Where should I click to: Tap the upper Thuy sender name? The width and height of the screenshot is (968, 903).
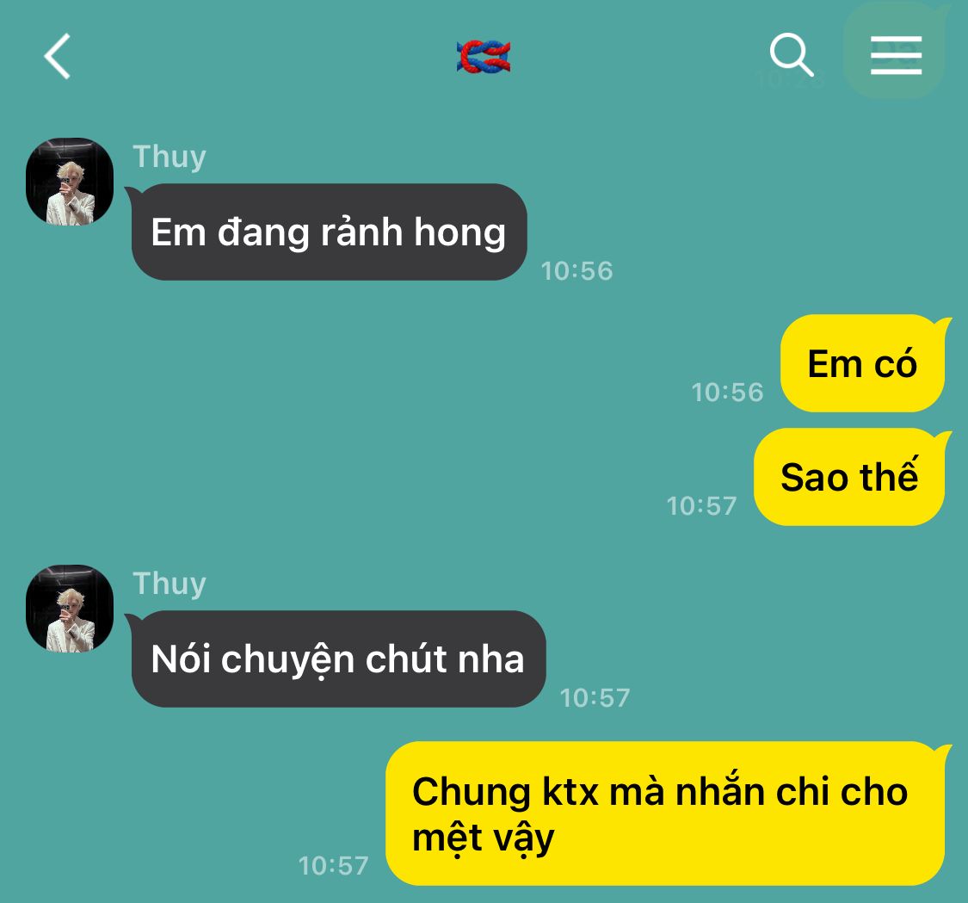(170, 157)
